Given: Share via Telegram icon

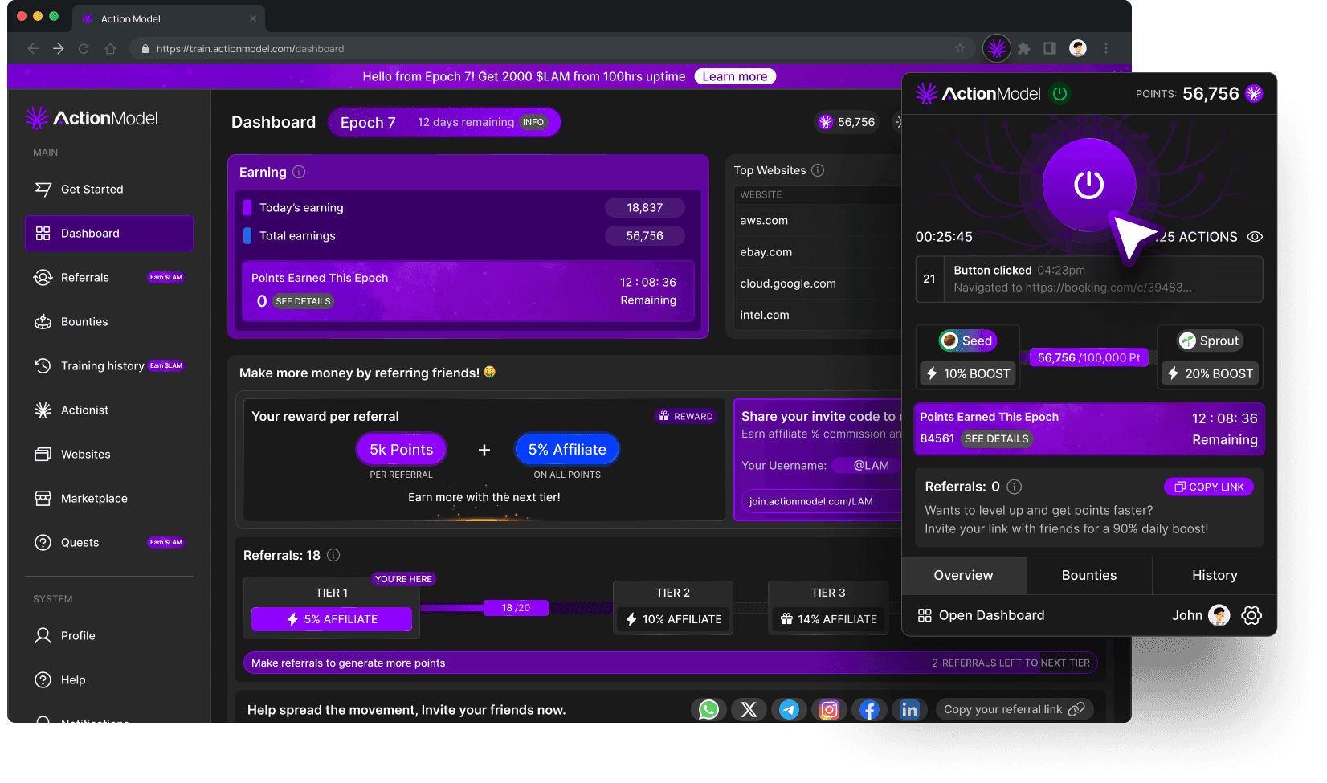Looking at the screenshot, I should point(789,709).
